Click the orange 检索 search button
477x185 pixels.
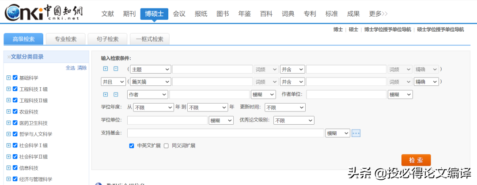[416, 160]
